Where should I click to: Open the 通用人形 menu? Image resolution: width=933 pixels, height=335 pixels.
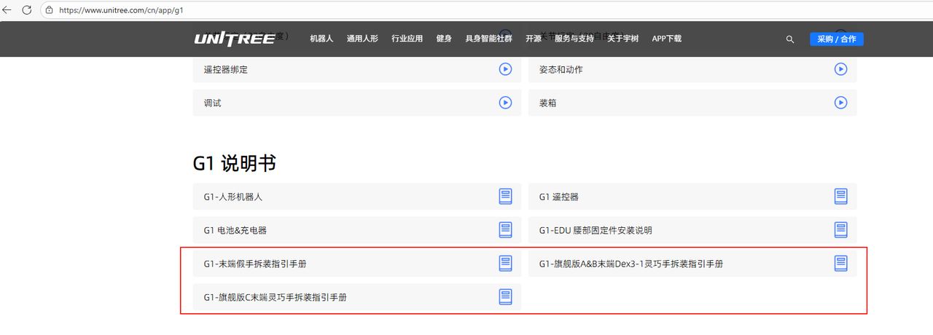click(362, 39)
